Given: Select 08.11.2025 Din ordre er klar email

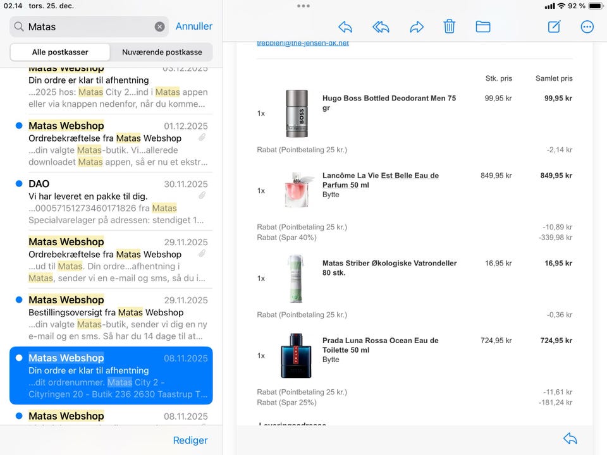Looking at the screenshot, I should click(111, 375).
